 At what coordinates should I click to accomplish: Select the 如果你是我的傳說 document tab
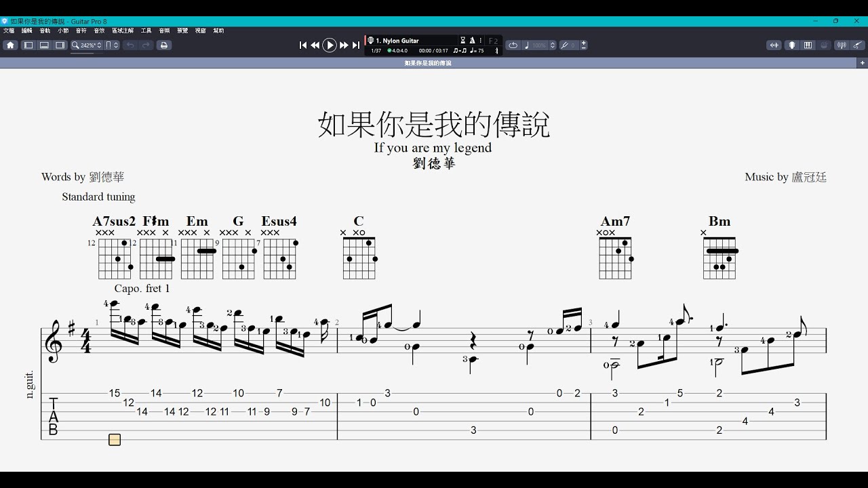pyautogui.click(x=428, y=63)
